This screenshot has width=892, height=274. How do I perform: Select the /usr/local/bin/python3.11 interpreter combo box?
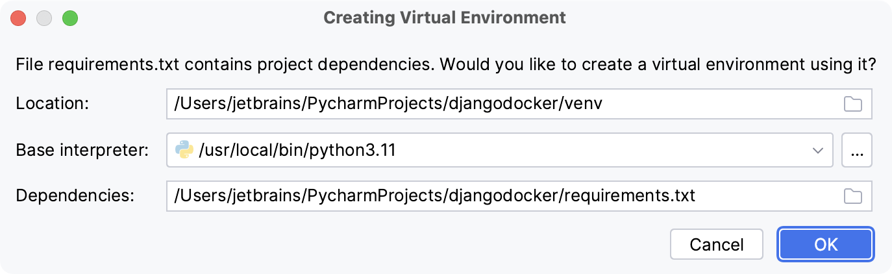click(x=493, y=151)
